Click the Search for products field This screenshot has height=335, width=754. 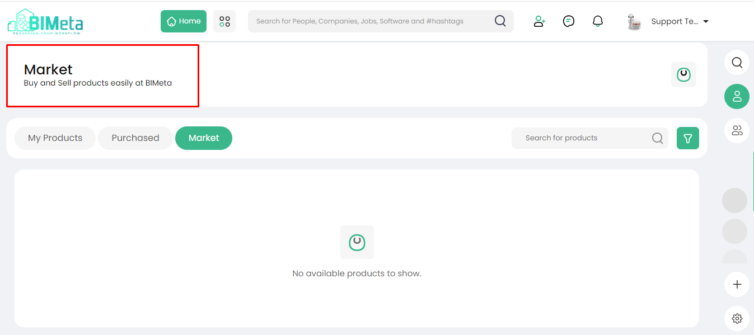coord(582,138)
